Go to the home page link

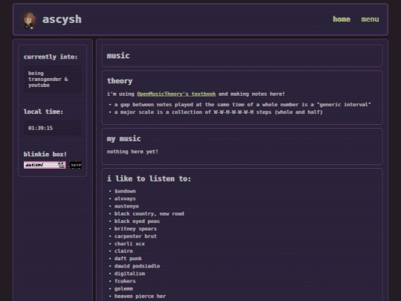pyautogui.click(x=342, y=19)
